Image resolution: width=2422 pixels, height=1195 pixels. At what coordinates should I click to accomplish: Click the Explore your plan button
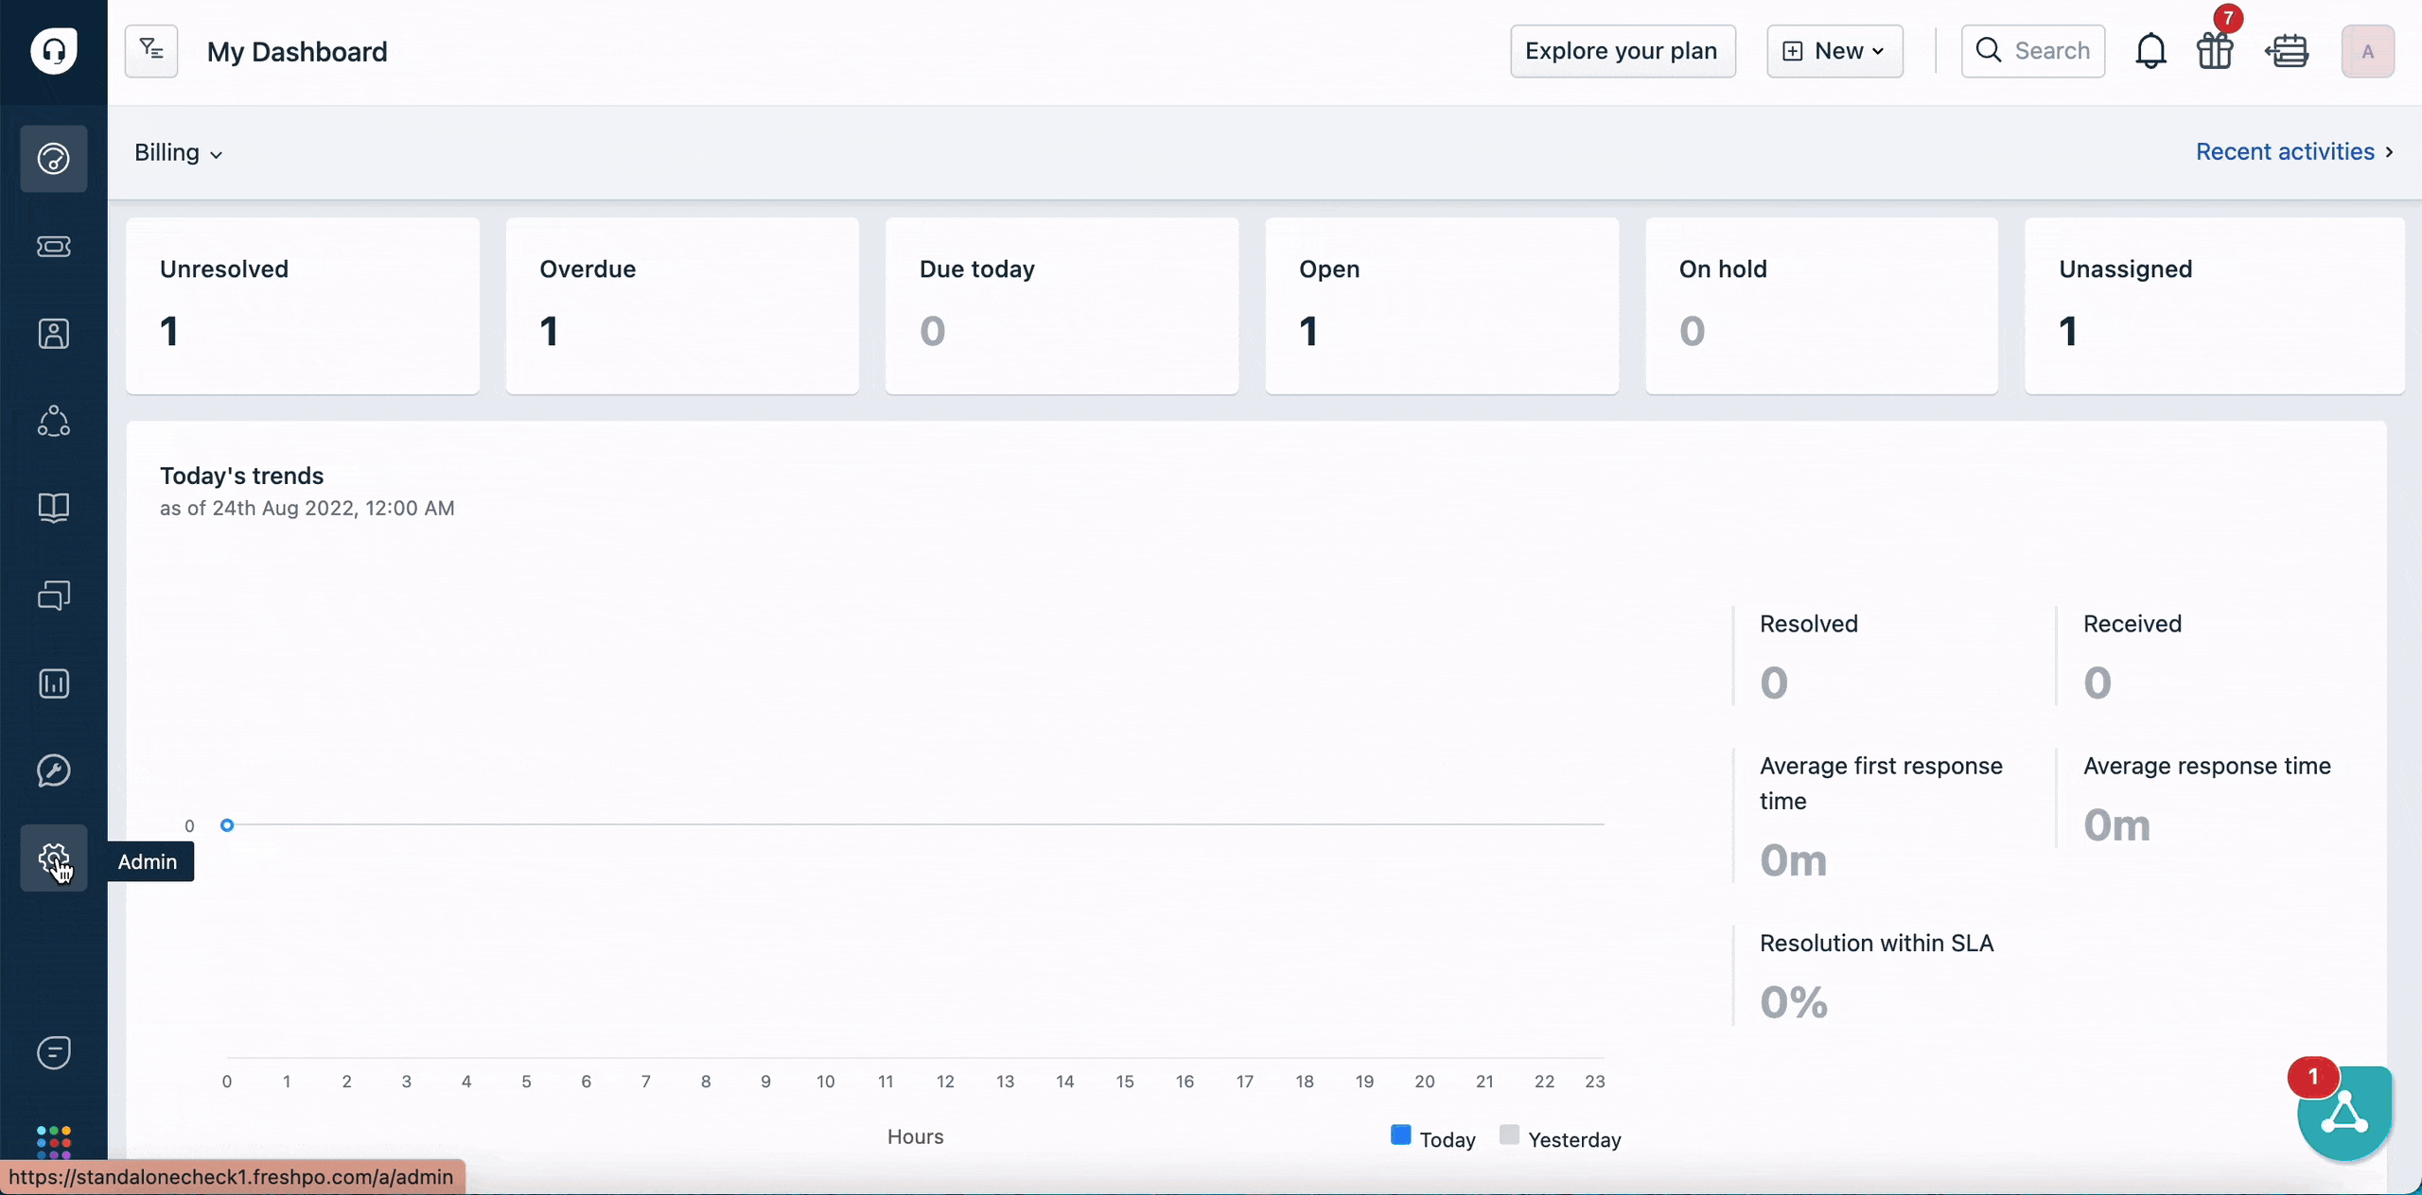[x=1621, y=51]
